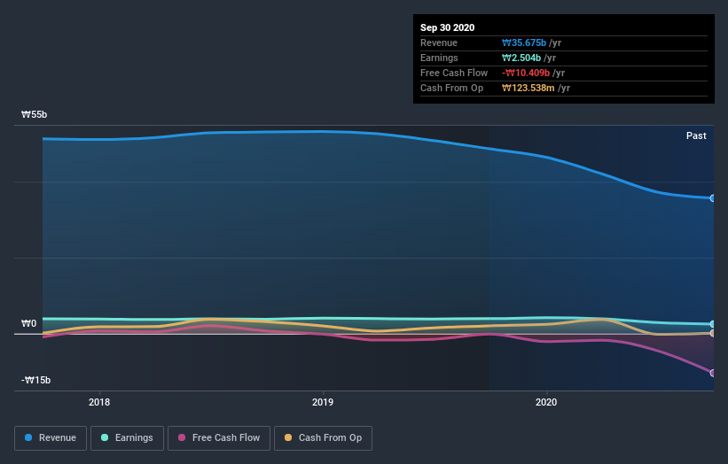The image size is (728, 464).
Task: Click the Free Cash Flow label in tooltip
Action: (454, 73)
